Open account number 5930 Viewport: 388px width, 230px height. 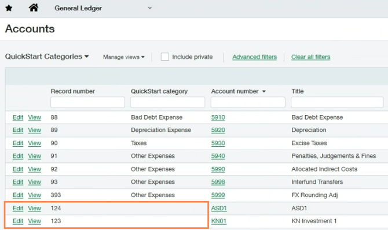pos(218,143)
